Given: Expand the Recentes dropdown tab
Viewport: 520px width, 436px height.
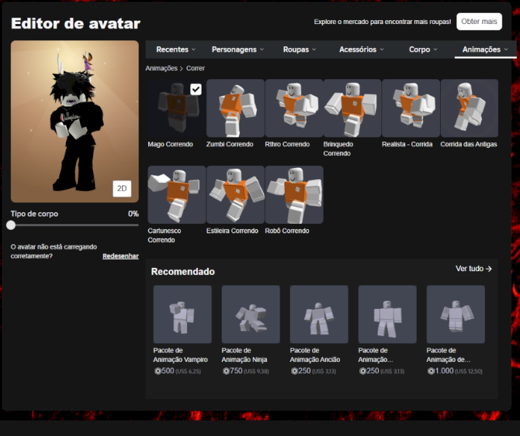Looking at the screenshot, I should point(175,49).
